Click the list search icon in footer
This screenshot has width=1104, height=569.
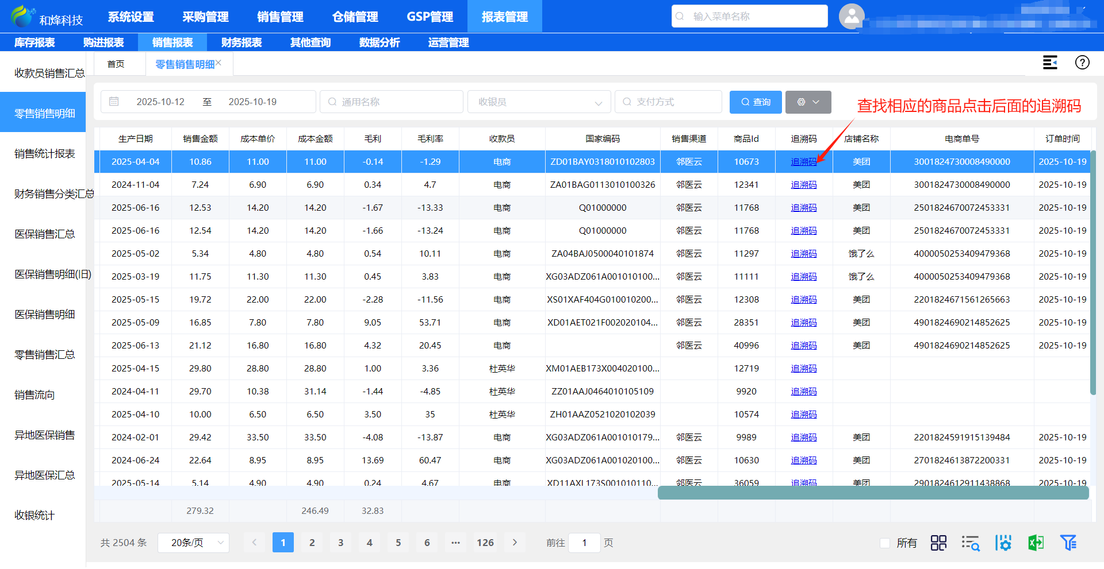(x=971, y=543)
